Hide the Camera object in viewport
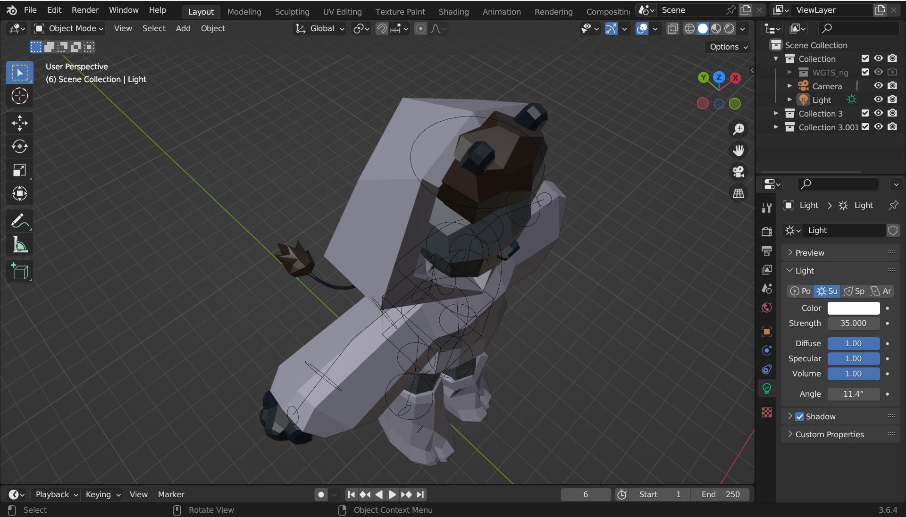Screen dimensions: 906x517 [878, 86]
